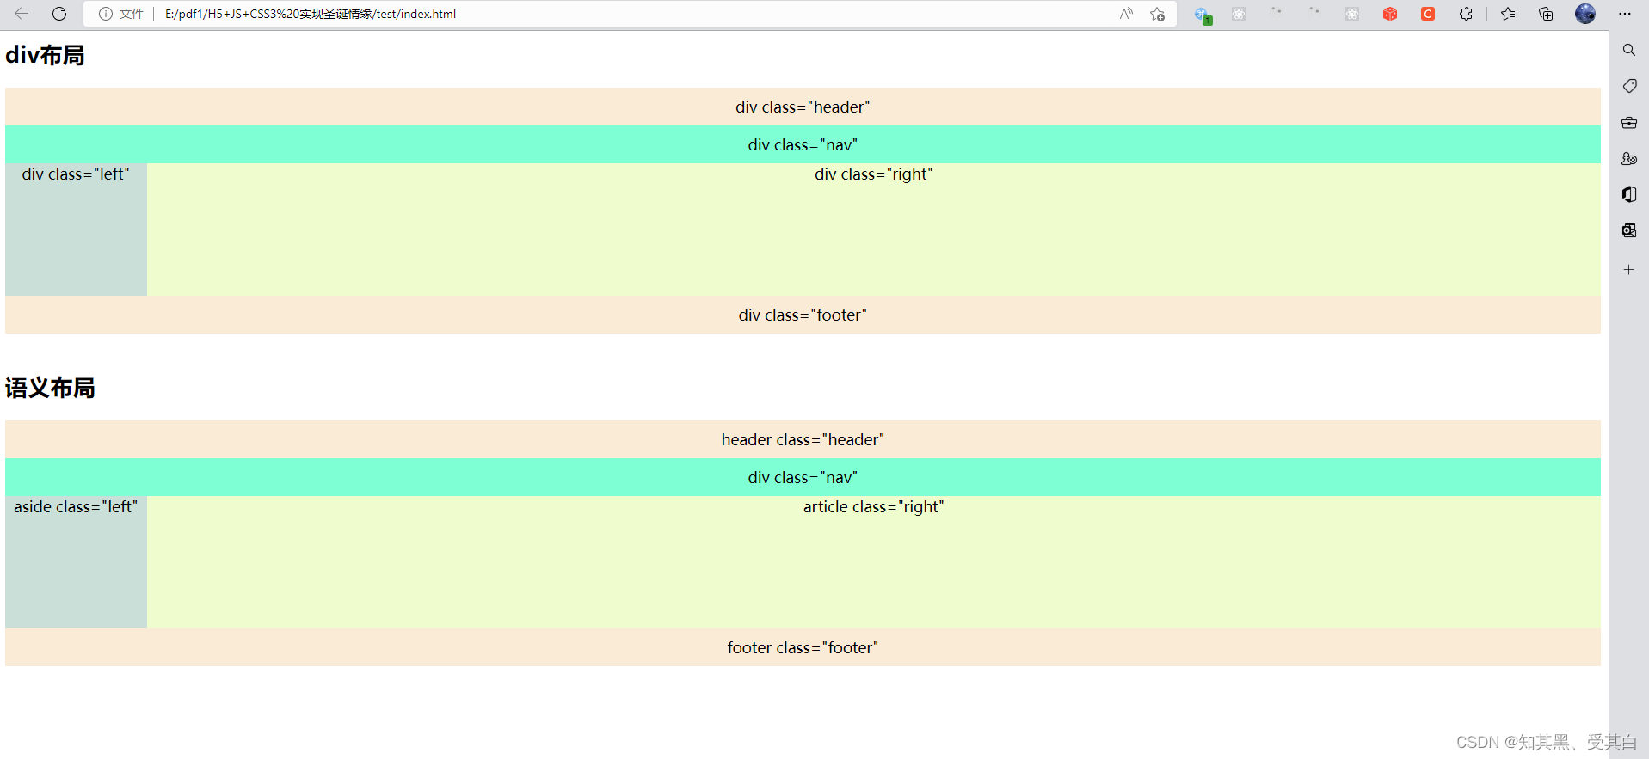Viewport: 1649px width, 759px height.
Task: Open sidebar Shopping tag
Action: click(1629, 86)
